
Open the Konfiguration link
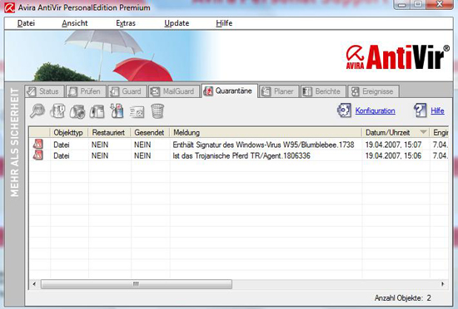pyautogui.click(x=375, y=110)
